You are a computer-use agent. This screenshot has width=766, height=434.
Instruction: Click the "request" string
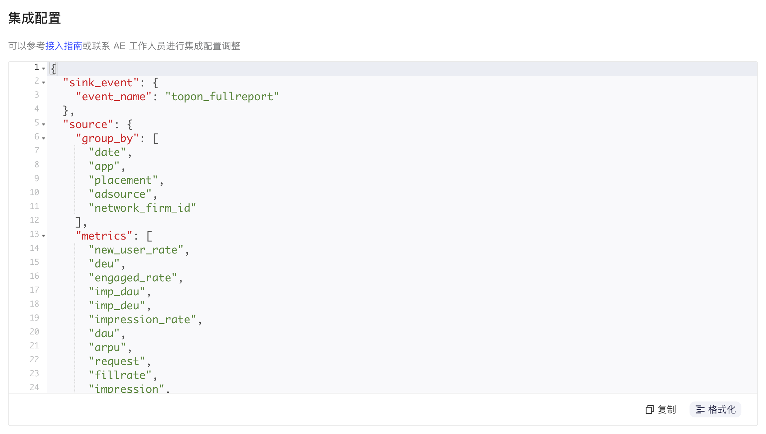[x=117, y=361]
